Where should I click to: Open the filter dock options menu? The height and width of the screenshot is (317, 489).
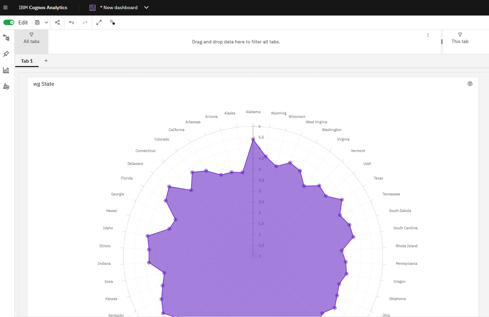tap(428, 35)
